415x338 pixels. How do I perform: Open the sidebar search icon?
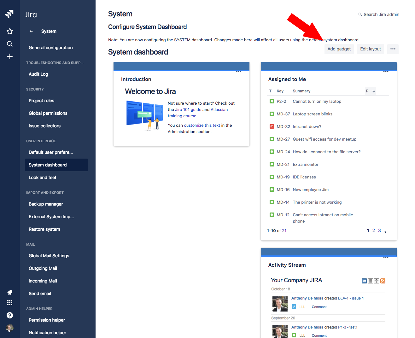tap(10, 44)
